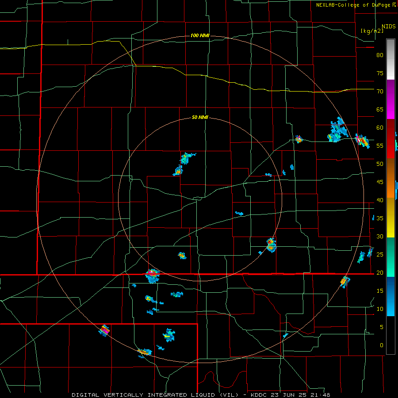This screenshot has height=398, width=398.
Task: Click the 100 NMI range ring label
Action: pyautogui.click(x=200, y=35)
